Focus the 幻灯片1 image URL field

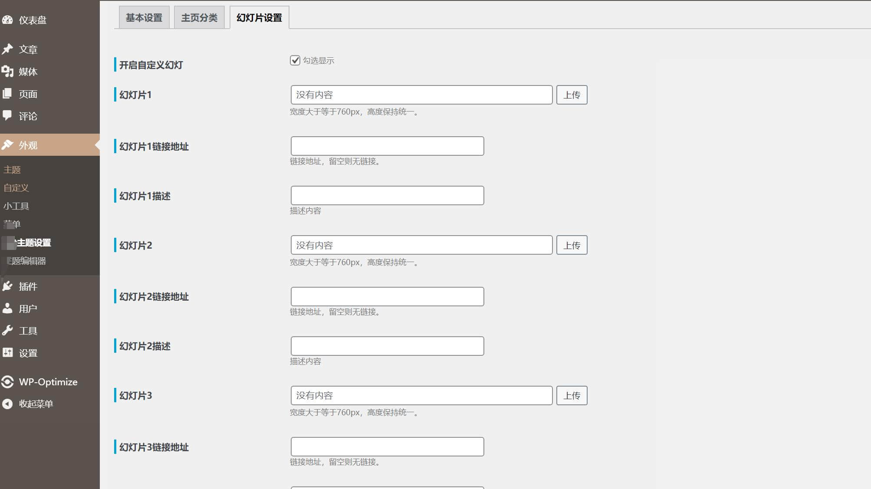(x=421, y=95)
